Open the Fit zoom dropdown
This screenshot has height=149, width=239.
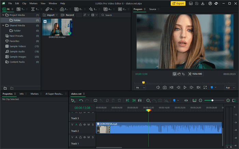click(140, 87)
